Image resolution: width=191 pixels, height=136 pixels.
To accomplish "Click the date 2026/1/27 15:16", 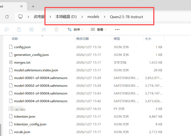I will [x=89, y=47].
